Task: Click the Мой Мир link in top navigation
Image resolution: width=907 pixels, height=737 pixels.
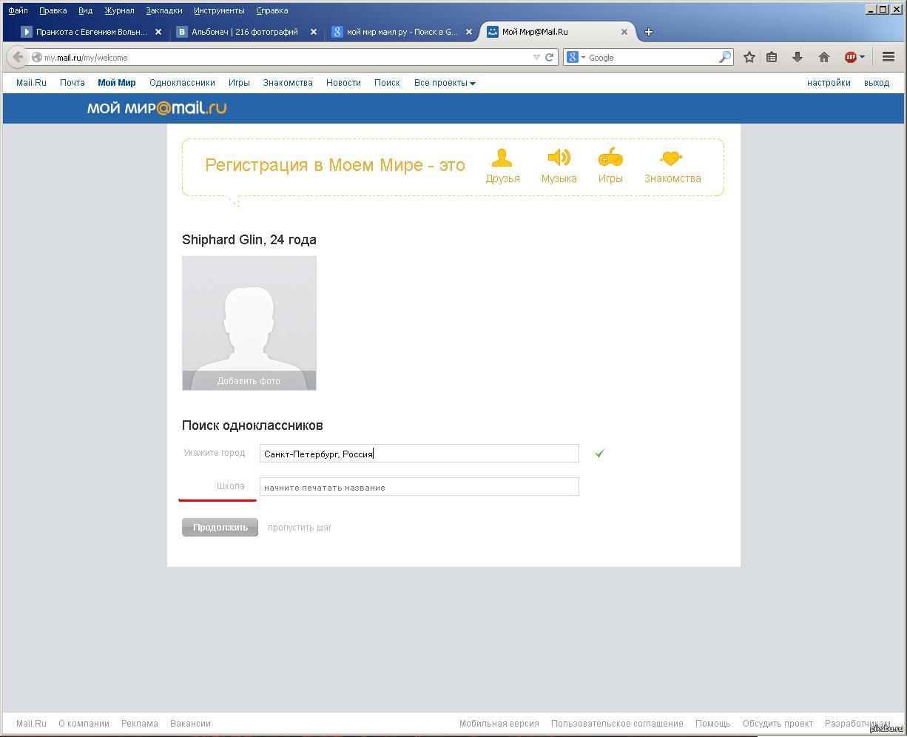Action: [x=117, y=83]
